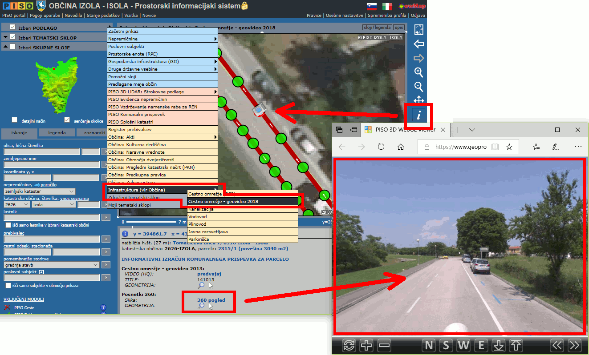Image resolution: width=589 pixels, height=355 pixels.
Task: Click the zoom out magnifier tool
Action: [x=418, y=87]
